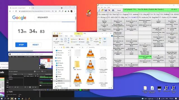The image size is (179, 100).
Task: Select the Jed Pipe's Song VLC file
Action: coord(90,54)
